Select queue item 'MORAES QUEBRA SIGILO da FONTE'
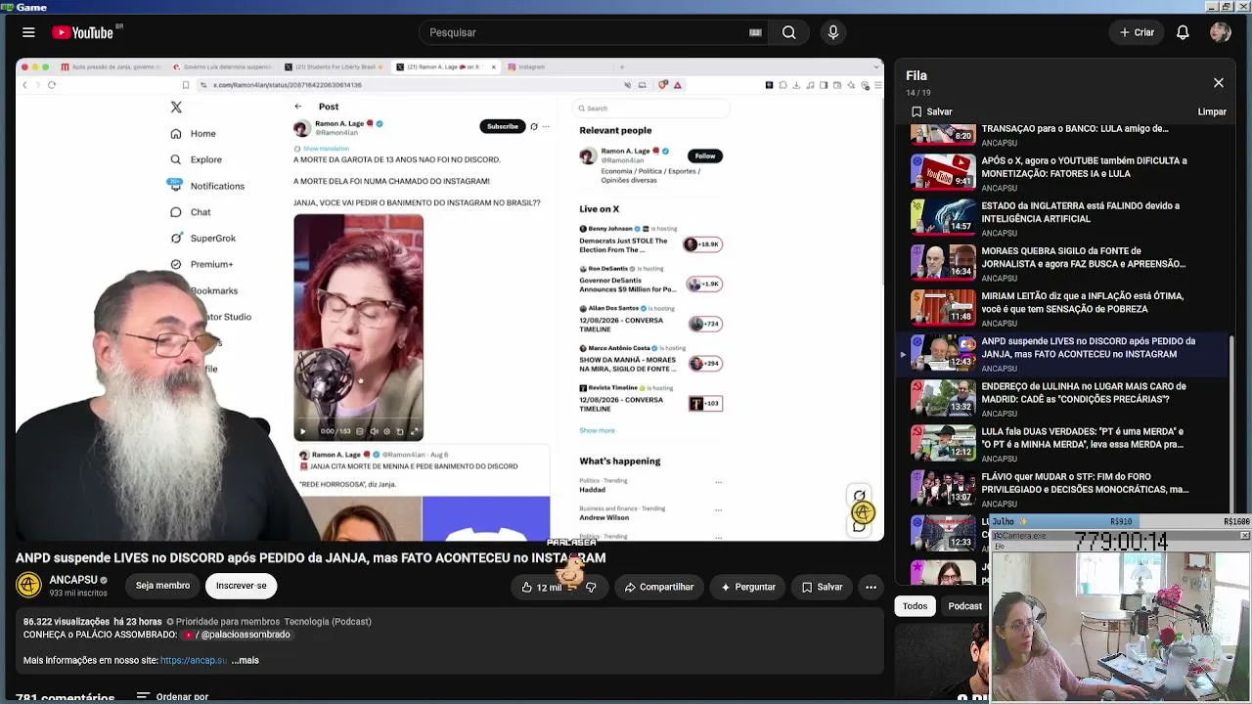1252x704 pixels. [1066, 262]
